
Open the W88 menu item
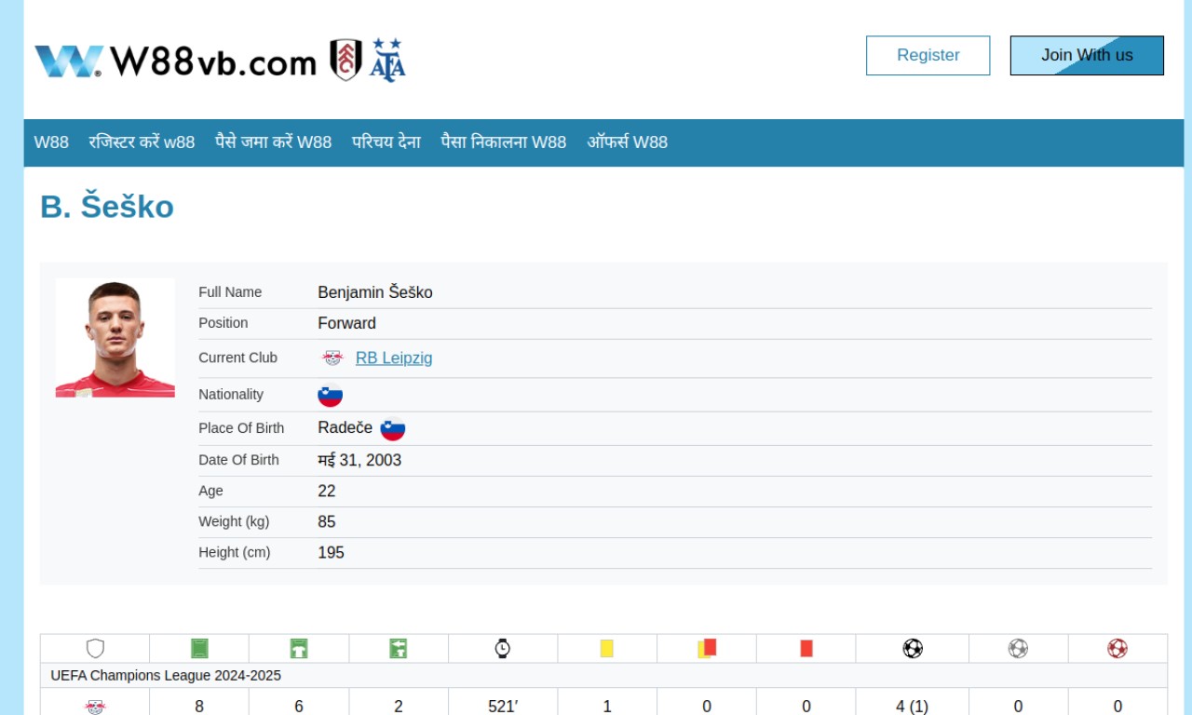pos(51,142)
